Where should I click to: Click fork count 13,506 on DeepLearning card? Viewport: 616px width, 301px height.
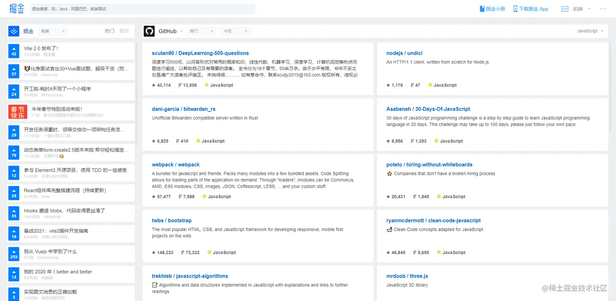[187, 85]
